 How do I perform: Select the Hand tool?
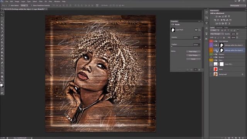(x=2, y=76)
